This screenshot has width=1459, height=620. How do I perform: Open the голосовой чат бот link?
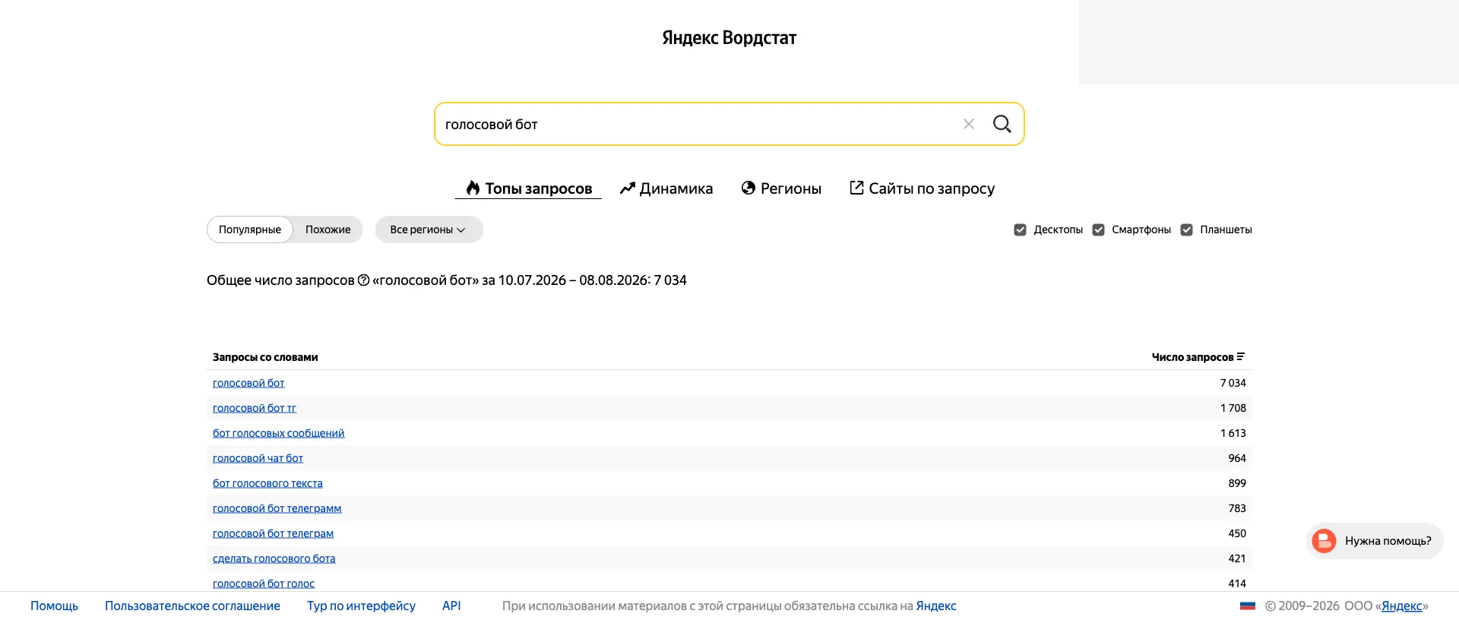point(258,458)
